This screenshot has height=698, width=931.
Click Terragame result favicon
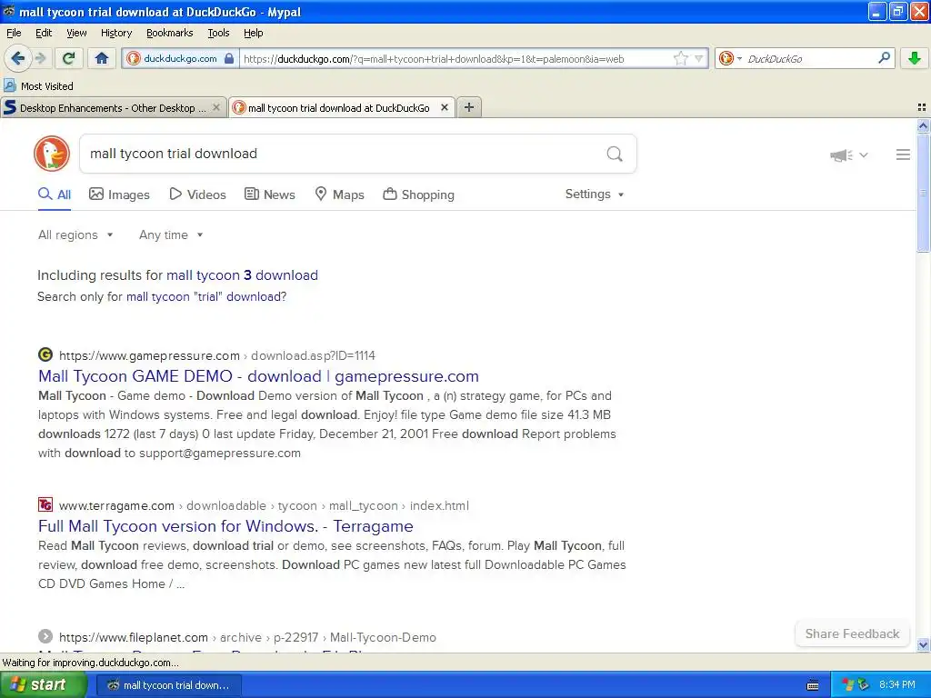point(45,505)
